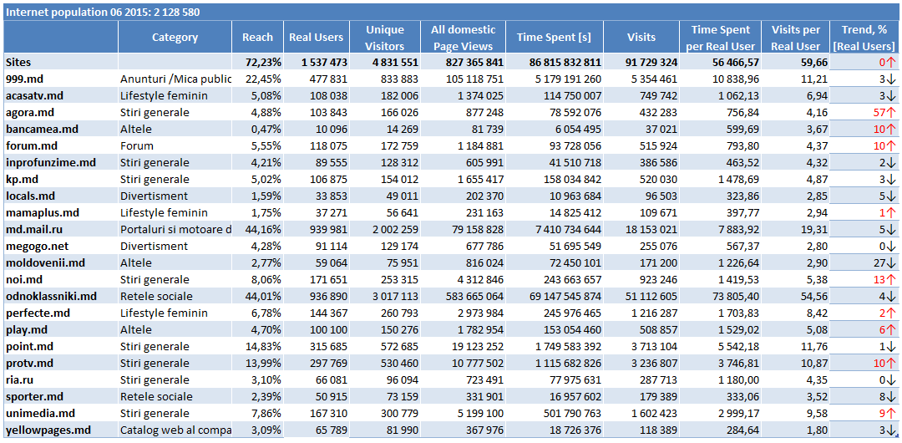Viewport: 902px width, 443px height.
Task: Click the inprofunzime.md site cell
Action: point(60,162)
